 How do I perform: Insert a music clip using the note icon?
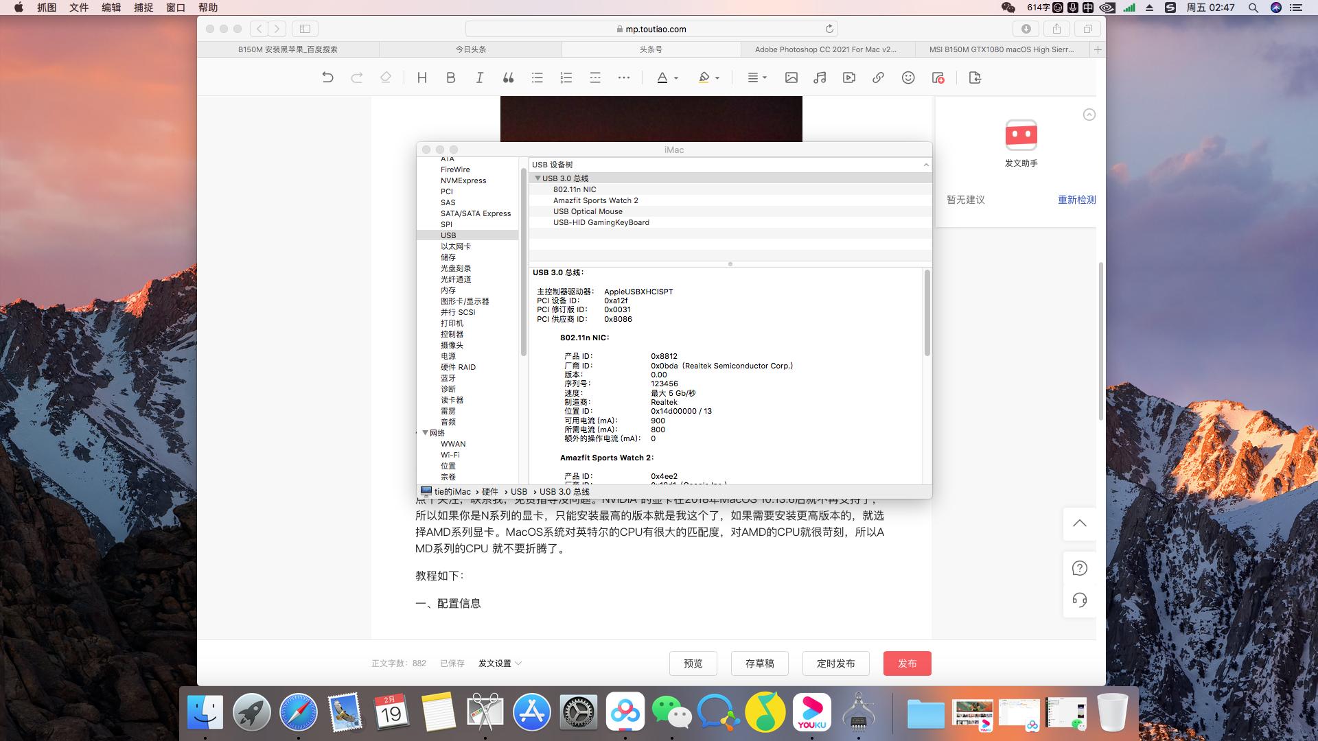[818, 78]
